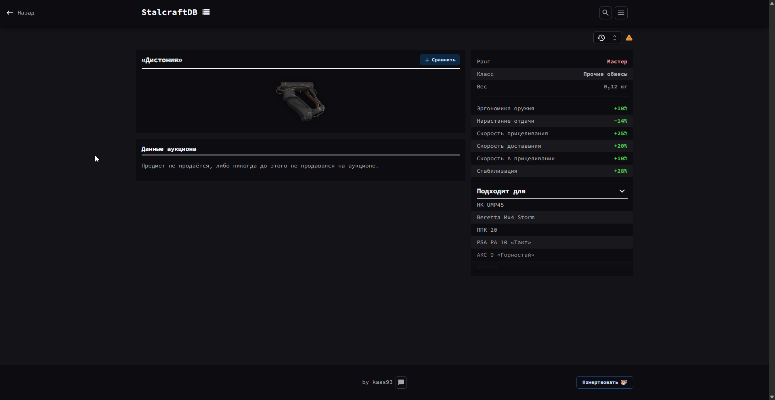This screenshot has width=775, height=400.
Task: Select Beretta Mx4 Storm from the list
Action: 505,218
